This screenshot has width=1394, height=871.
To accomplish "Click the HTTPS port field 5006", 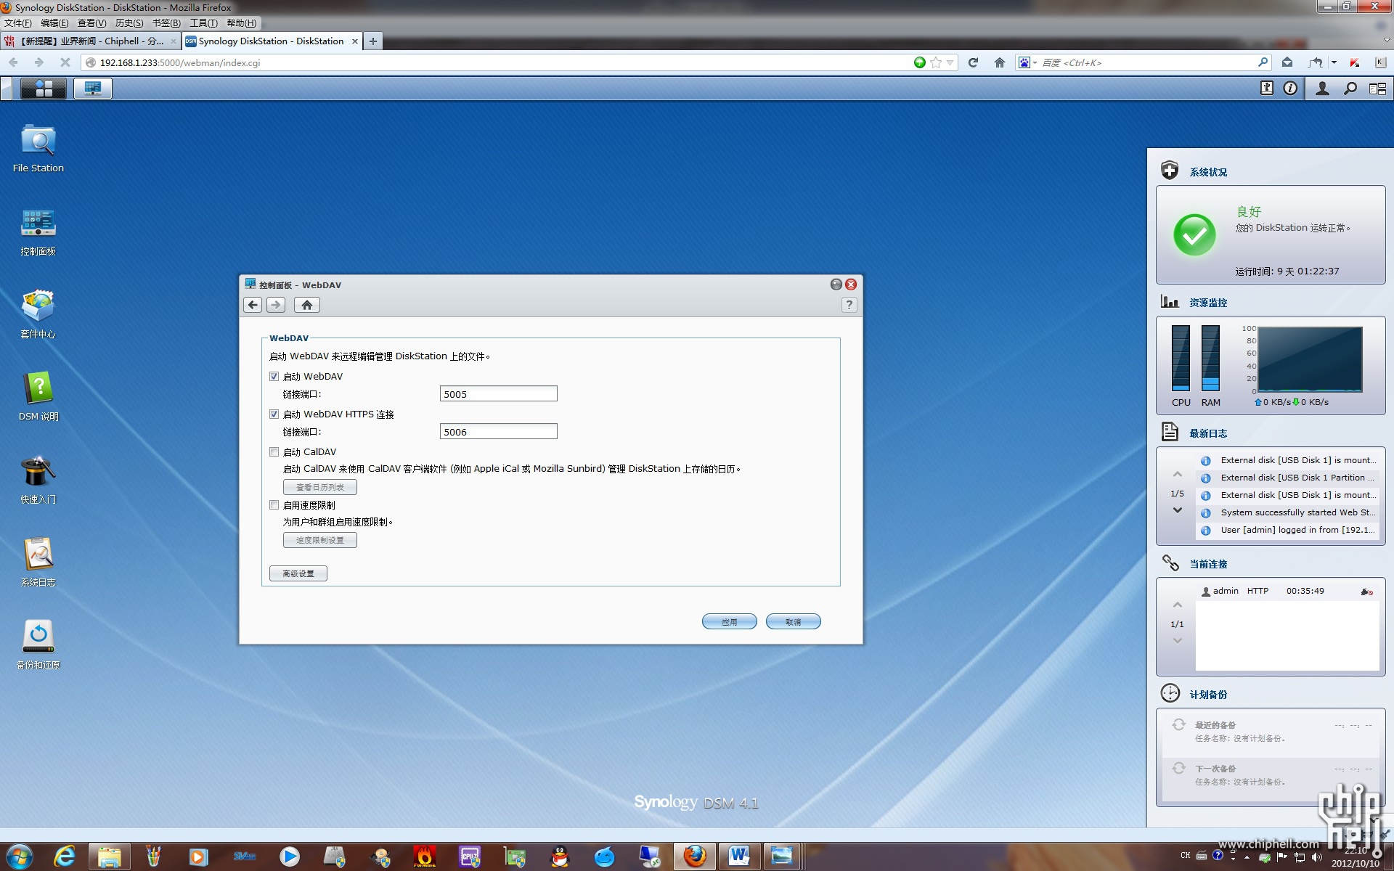I will pos(499,431).
